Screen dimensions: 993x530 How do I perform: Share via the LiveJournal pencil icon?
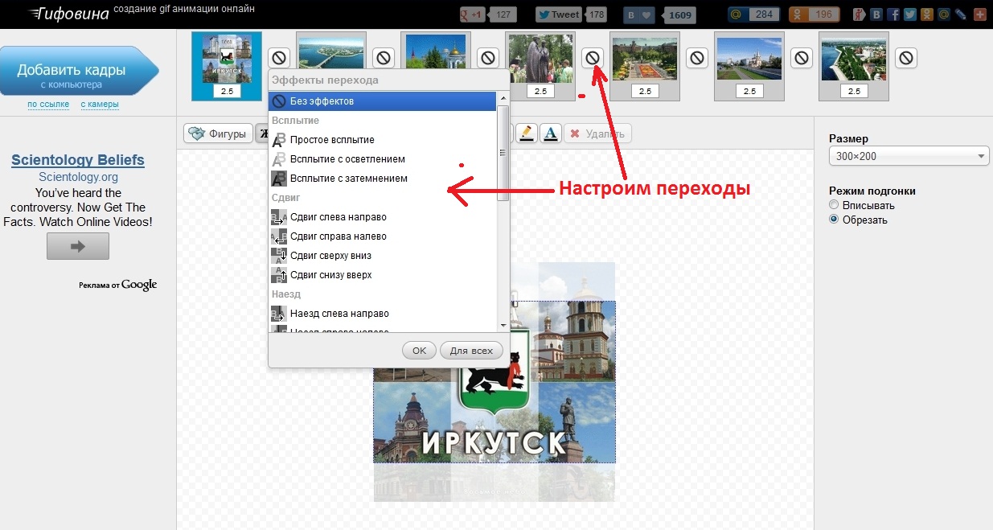(960, 14)
